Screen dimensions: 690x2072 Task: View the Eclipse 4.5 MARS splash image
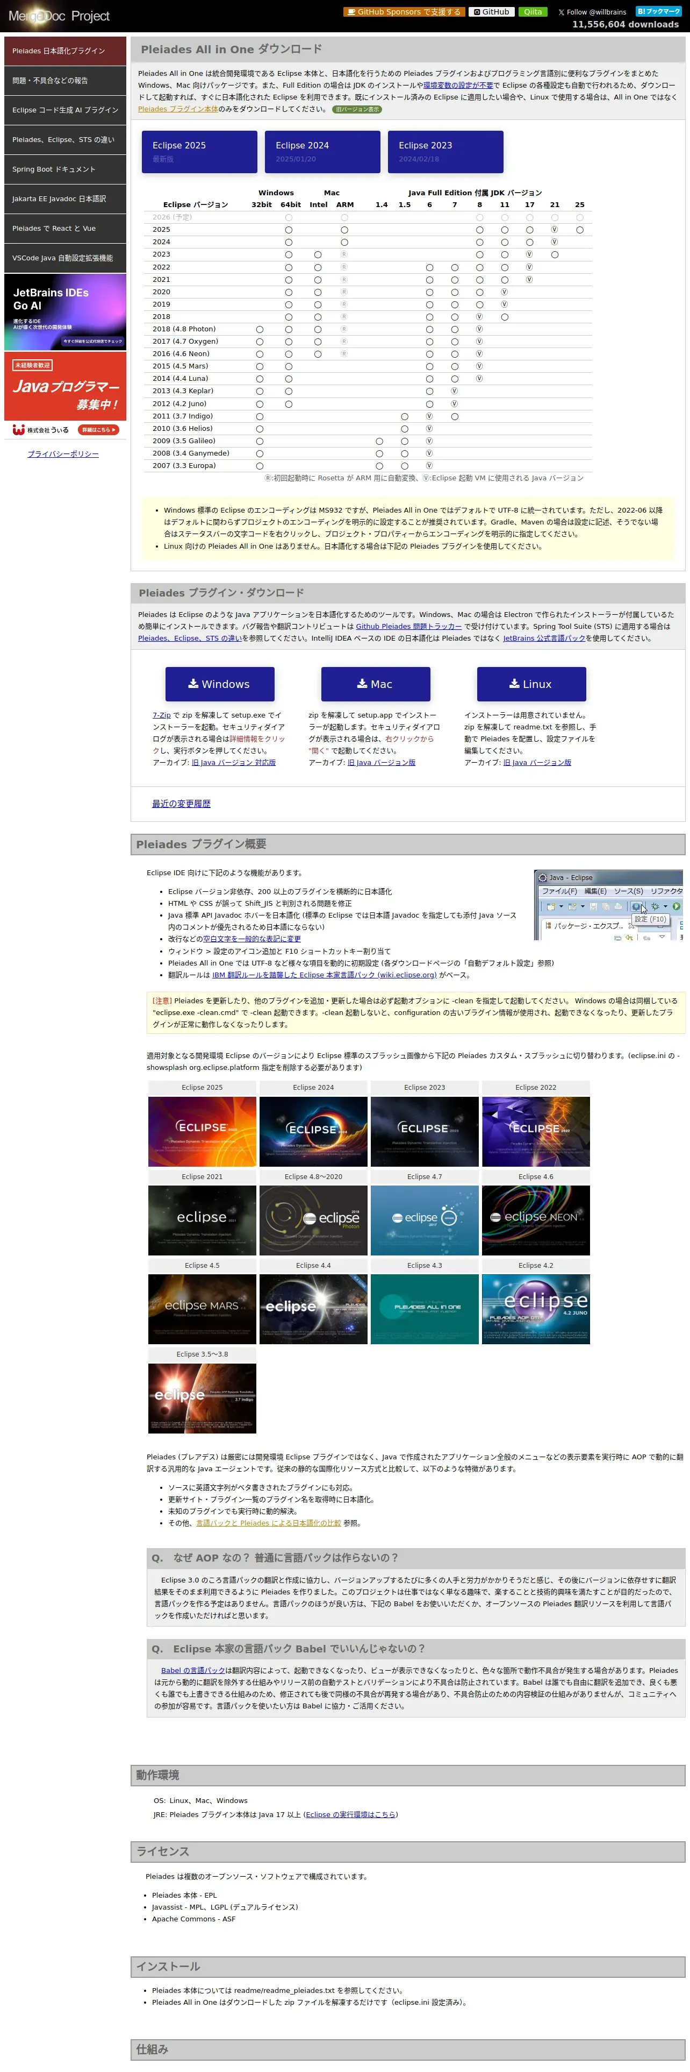click(x=203, y=1309)
